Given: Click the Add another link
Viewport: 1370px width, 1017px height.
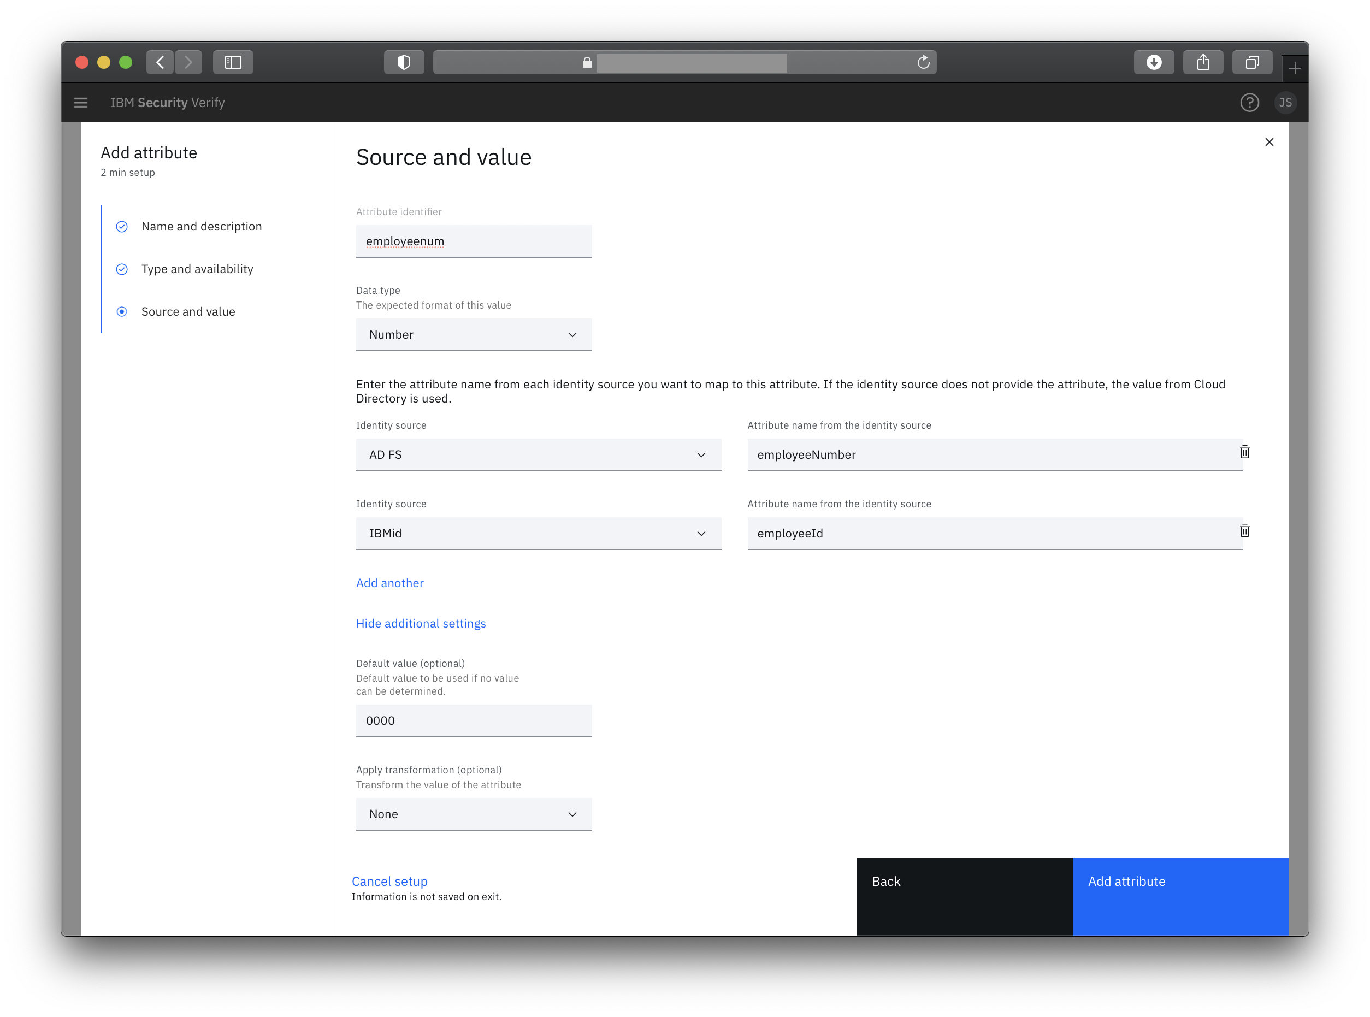Looking at the screenshot, I should click(390, 583).
